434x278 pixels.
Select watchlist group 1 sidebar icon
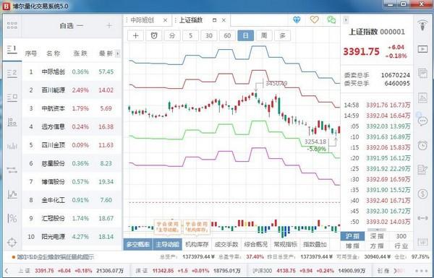pyautogui.click(x=12, y=50)
